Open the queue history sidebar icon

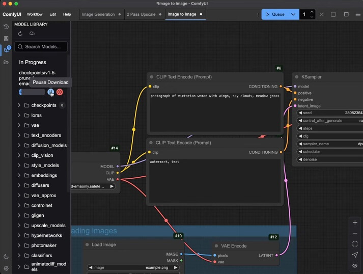pyautogui.click(x=6, y=26)
